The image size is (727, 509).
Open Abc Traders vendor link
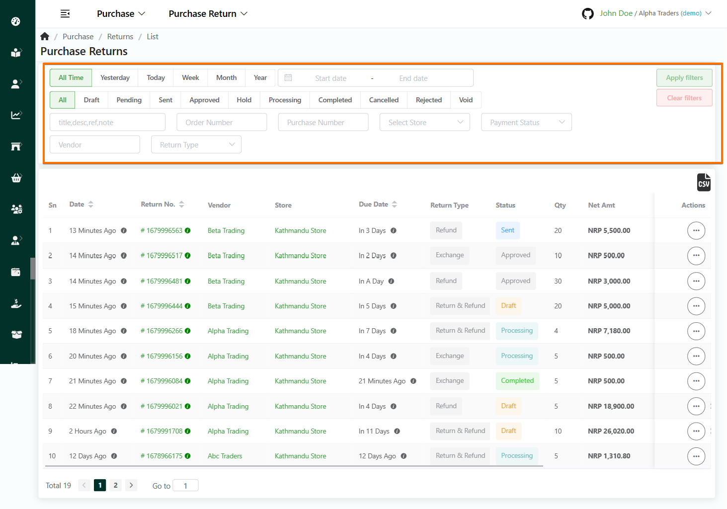[x=225, y=456]
